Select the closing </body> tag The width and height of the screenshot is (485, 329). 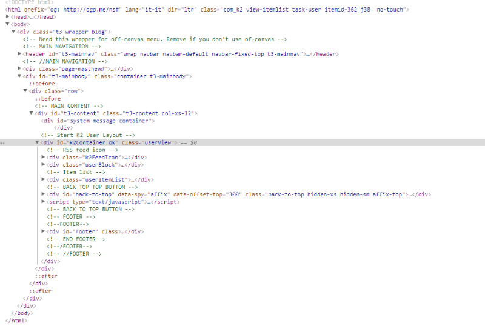coord(22,313)
